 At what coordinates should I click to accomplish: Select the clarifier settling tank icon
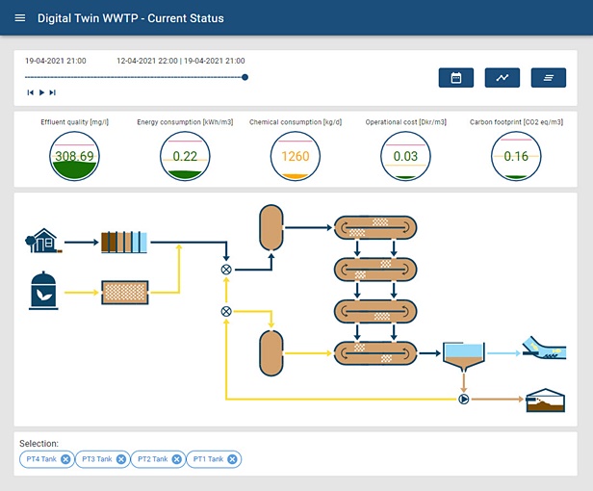(x=463, y=357)
